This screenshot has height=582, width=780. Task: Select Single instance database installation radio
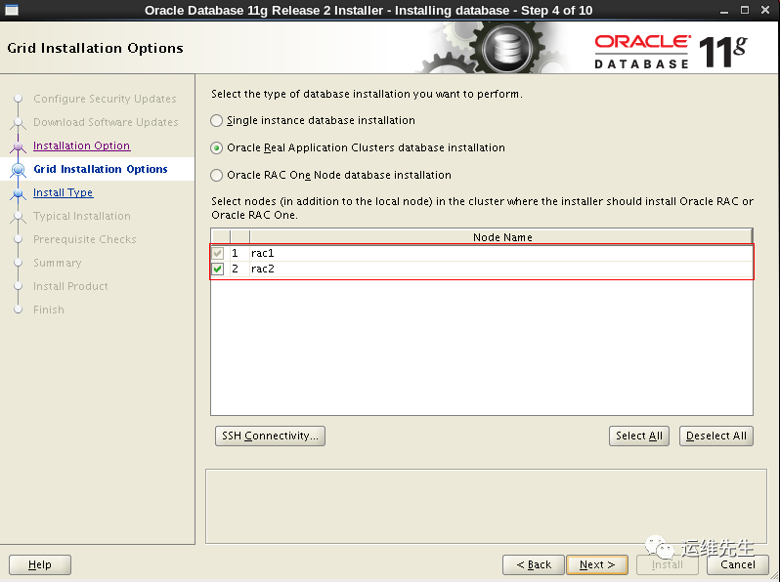[216, 121]
